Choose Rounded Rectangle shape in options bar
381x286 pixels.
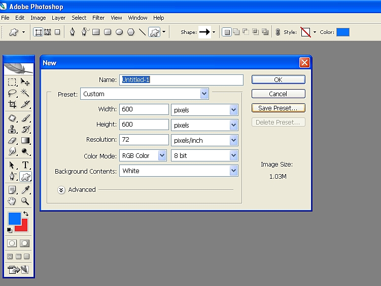(x=108, y=32)
